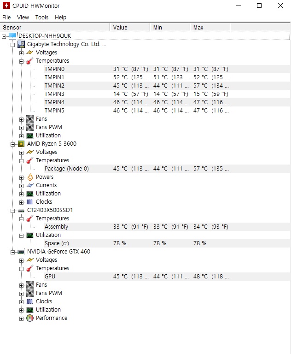Click Ryzen Temperatures thermometer icon
291x354 pixels.
point(30,160)
